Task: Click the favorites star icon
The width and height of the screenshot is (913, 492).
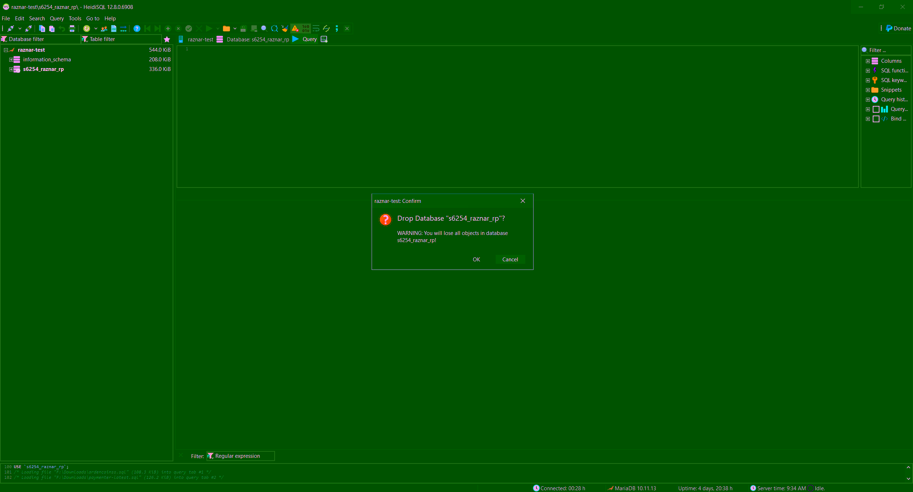Action: click(x=167, y=39)
